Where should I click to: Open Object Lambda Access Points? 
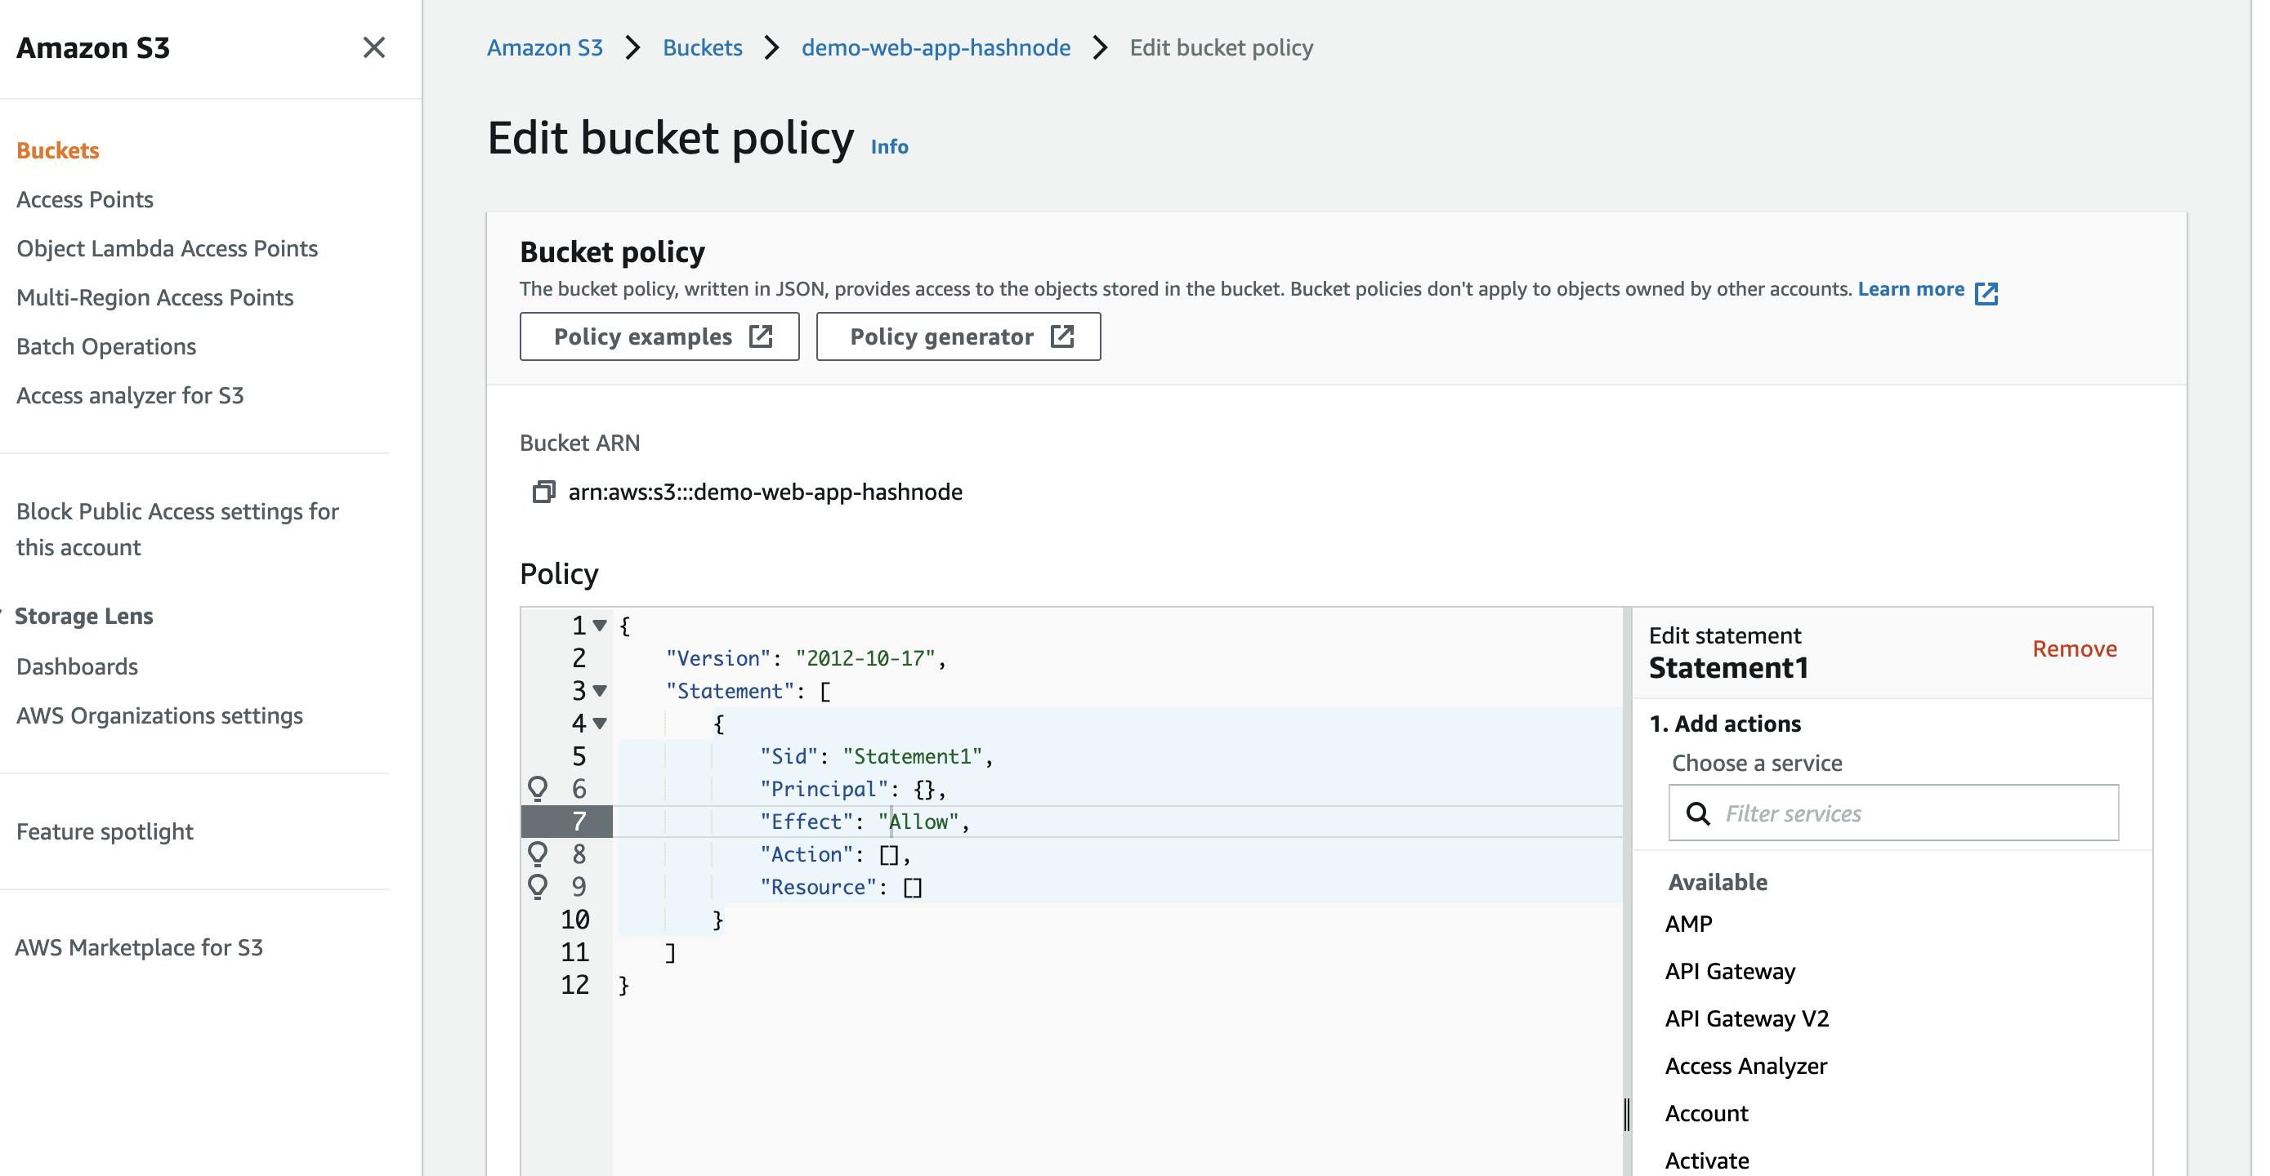(168, 248)
